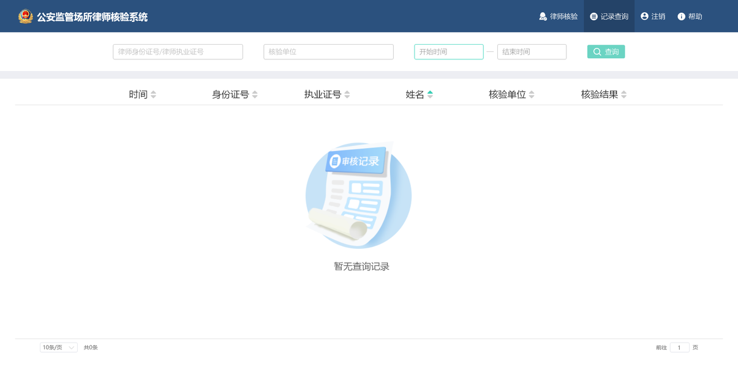This screenshot has height=367, width=738.
Task: Click the 核验结果 column header text
Action: pos(600,94)
